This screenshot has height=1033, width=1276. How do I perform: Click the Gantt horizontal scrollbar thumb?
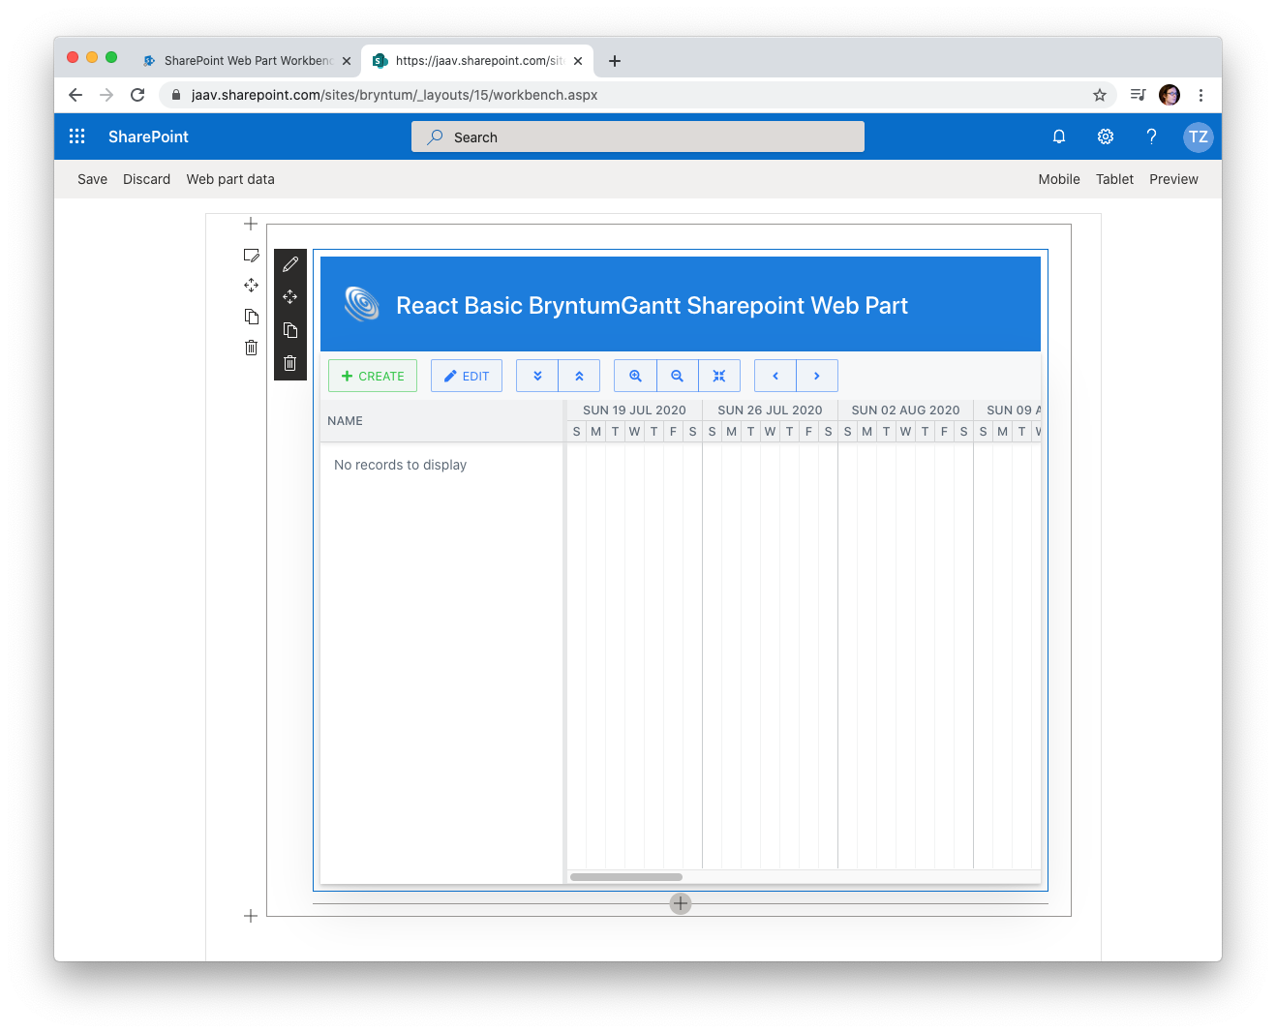[x=626, y=877]
